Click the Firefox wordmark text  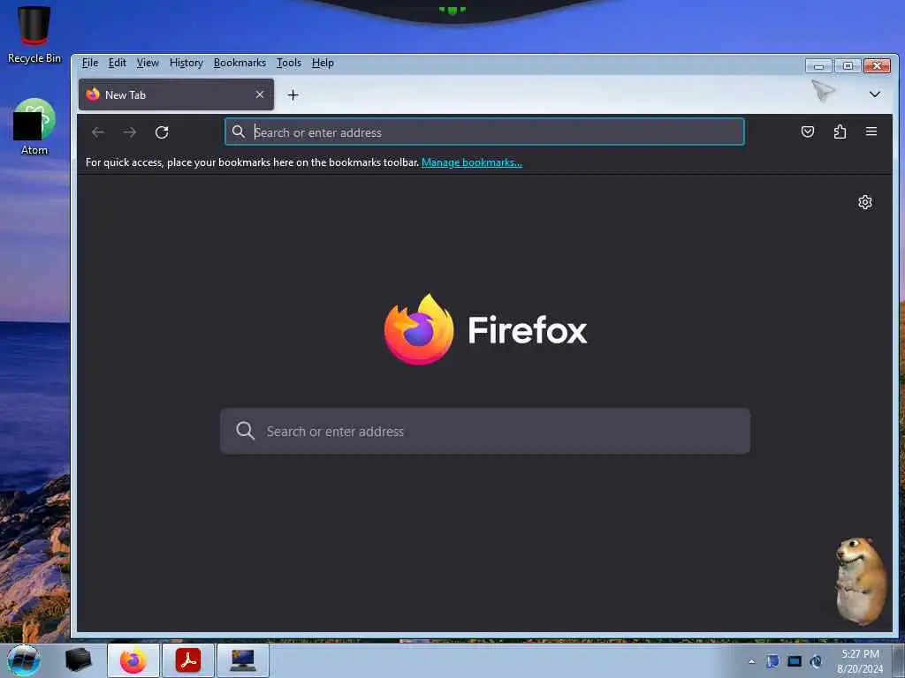pyautogui.click(x=527, y=330)
